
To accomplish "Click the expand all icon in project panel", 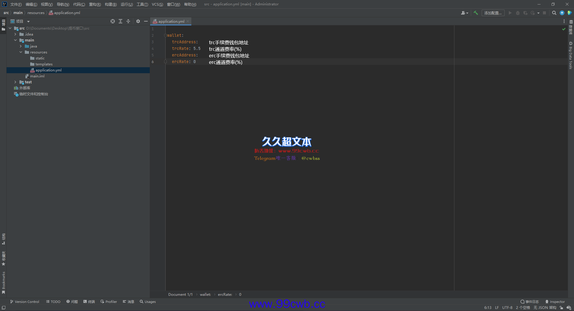I will pyautogui.click(x=120, y=21).
